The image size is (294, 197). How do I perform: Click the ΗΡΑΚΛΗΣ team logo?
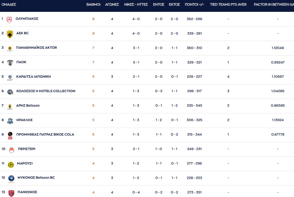click(10, 121)
